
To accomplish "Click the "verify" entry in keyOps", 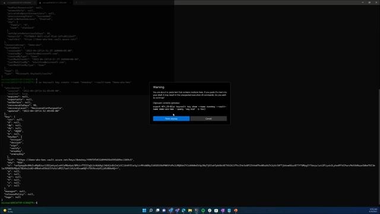I will pyautogui.click(x=15, y=149).
